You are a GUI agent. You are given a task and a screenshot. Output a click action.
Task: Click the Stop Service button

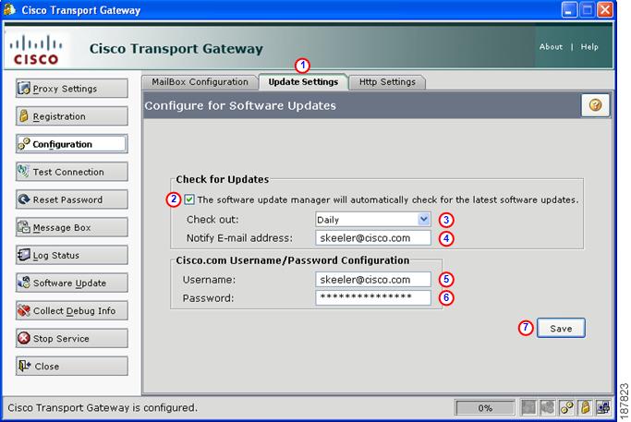[x=72, y=338]
